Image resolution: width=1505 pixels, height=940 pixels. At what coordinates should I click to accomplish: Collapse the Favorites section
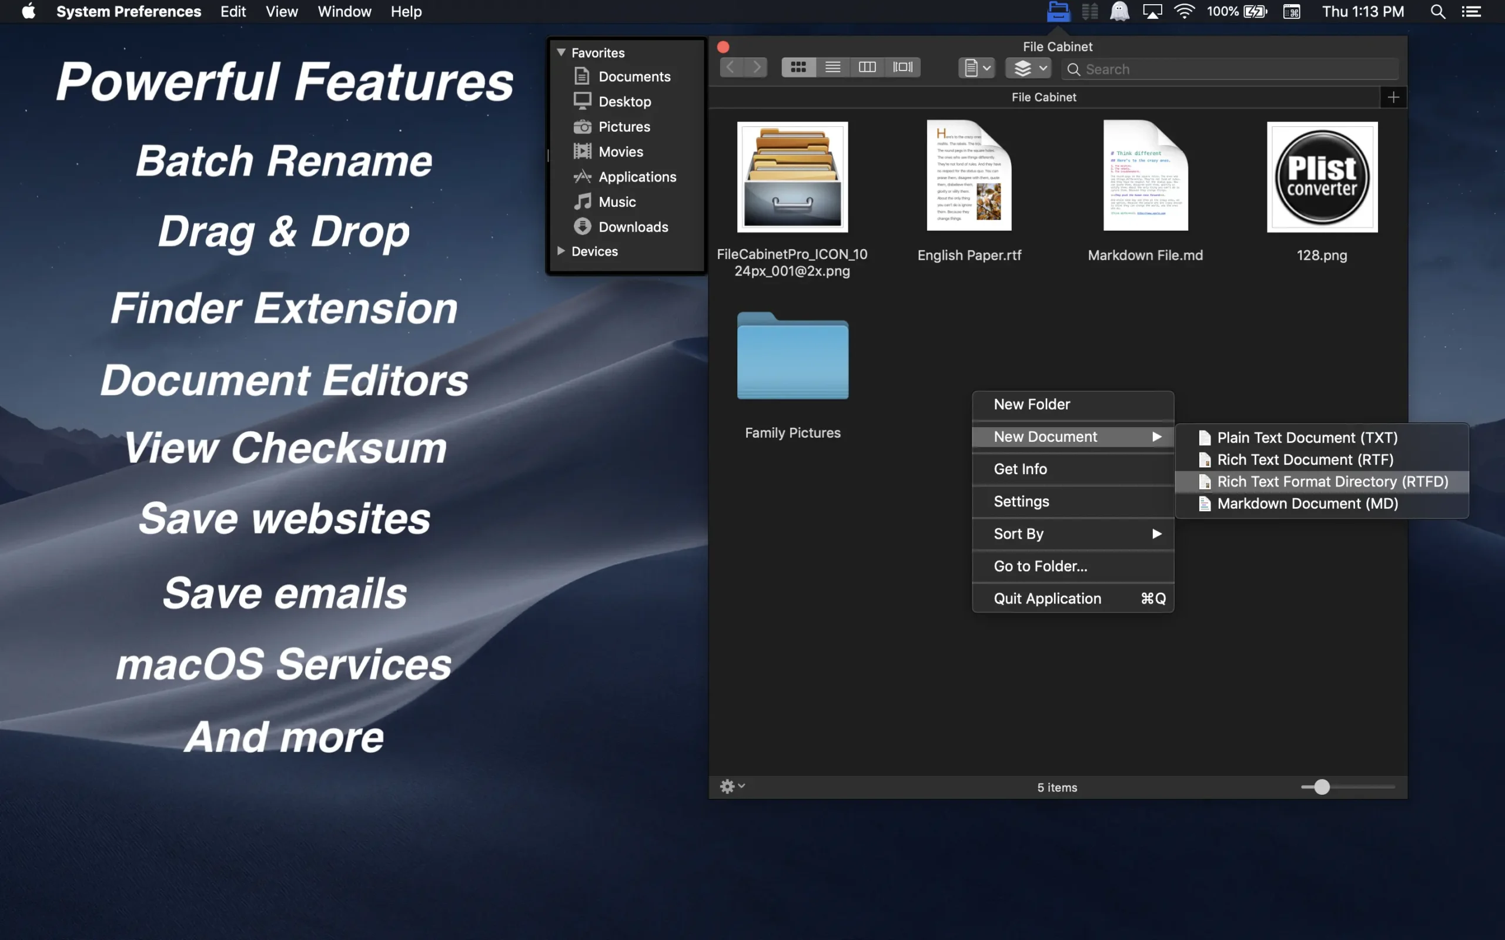click(561, 53)
